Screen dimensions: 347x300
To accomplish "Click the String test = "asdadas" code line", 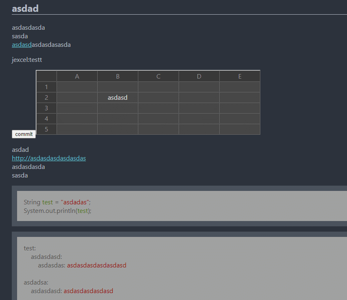I will click(57, 202).
